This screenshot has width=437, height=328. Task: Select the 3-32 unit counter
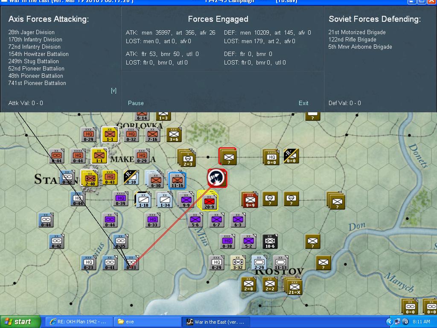pyautogui.click(x=238, y=263)
